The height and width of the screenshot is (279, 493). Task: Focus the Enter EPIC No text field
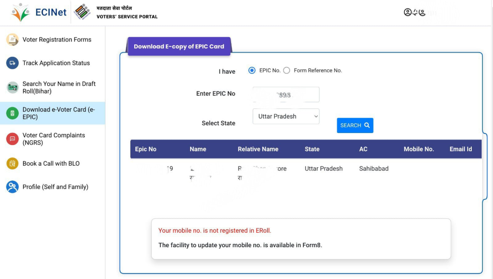click(286, 94)
